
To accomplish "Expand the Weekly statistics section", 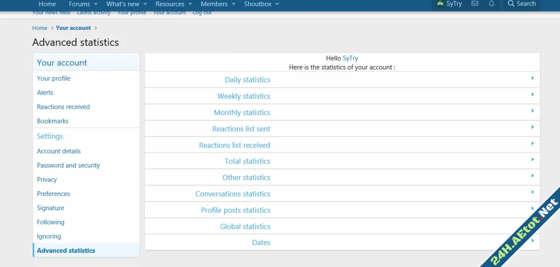I will pos(244,96).
